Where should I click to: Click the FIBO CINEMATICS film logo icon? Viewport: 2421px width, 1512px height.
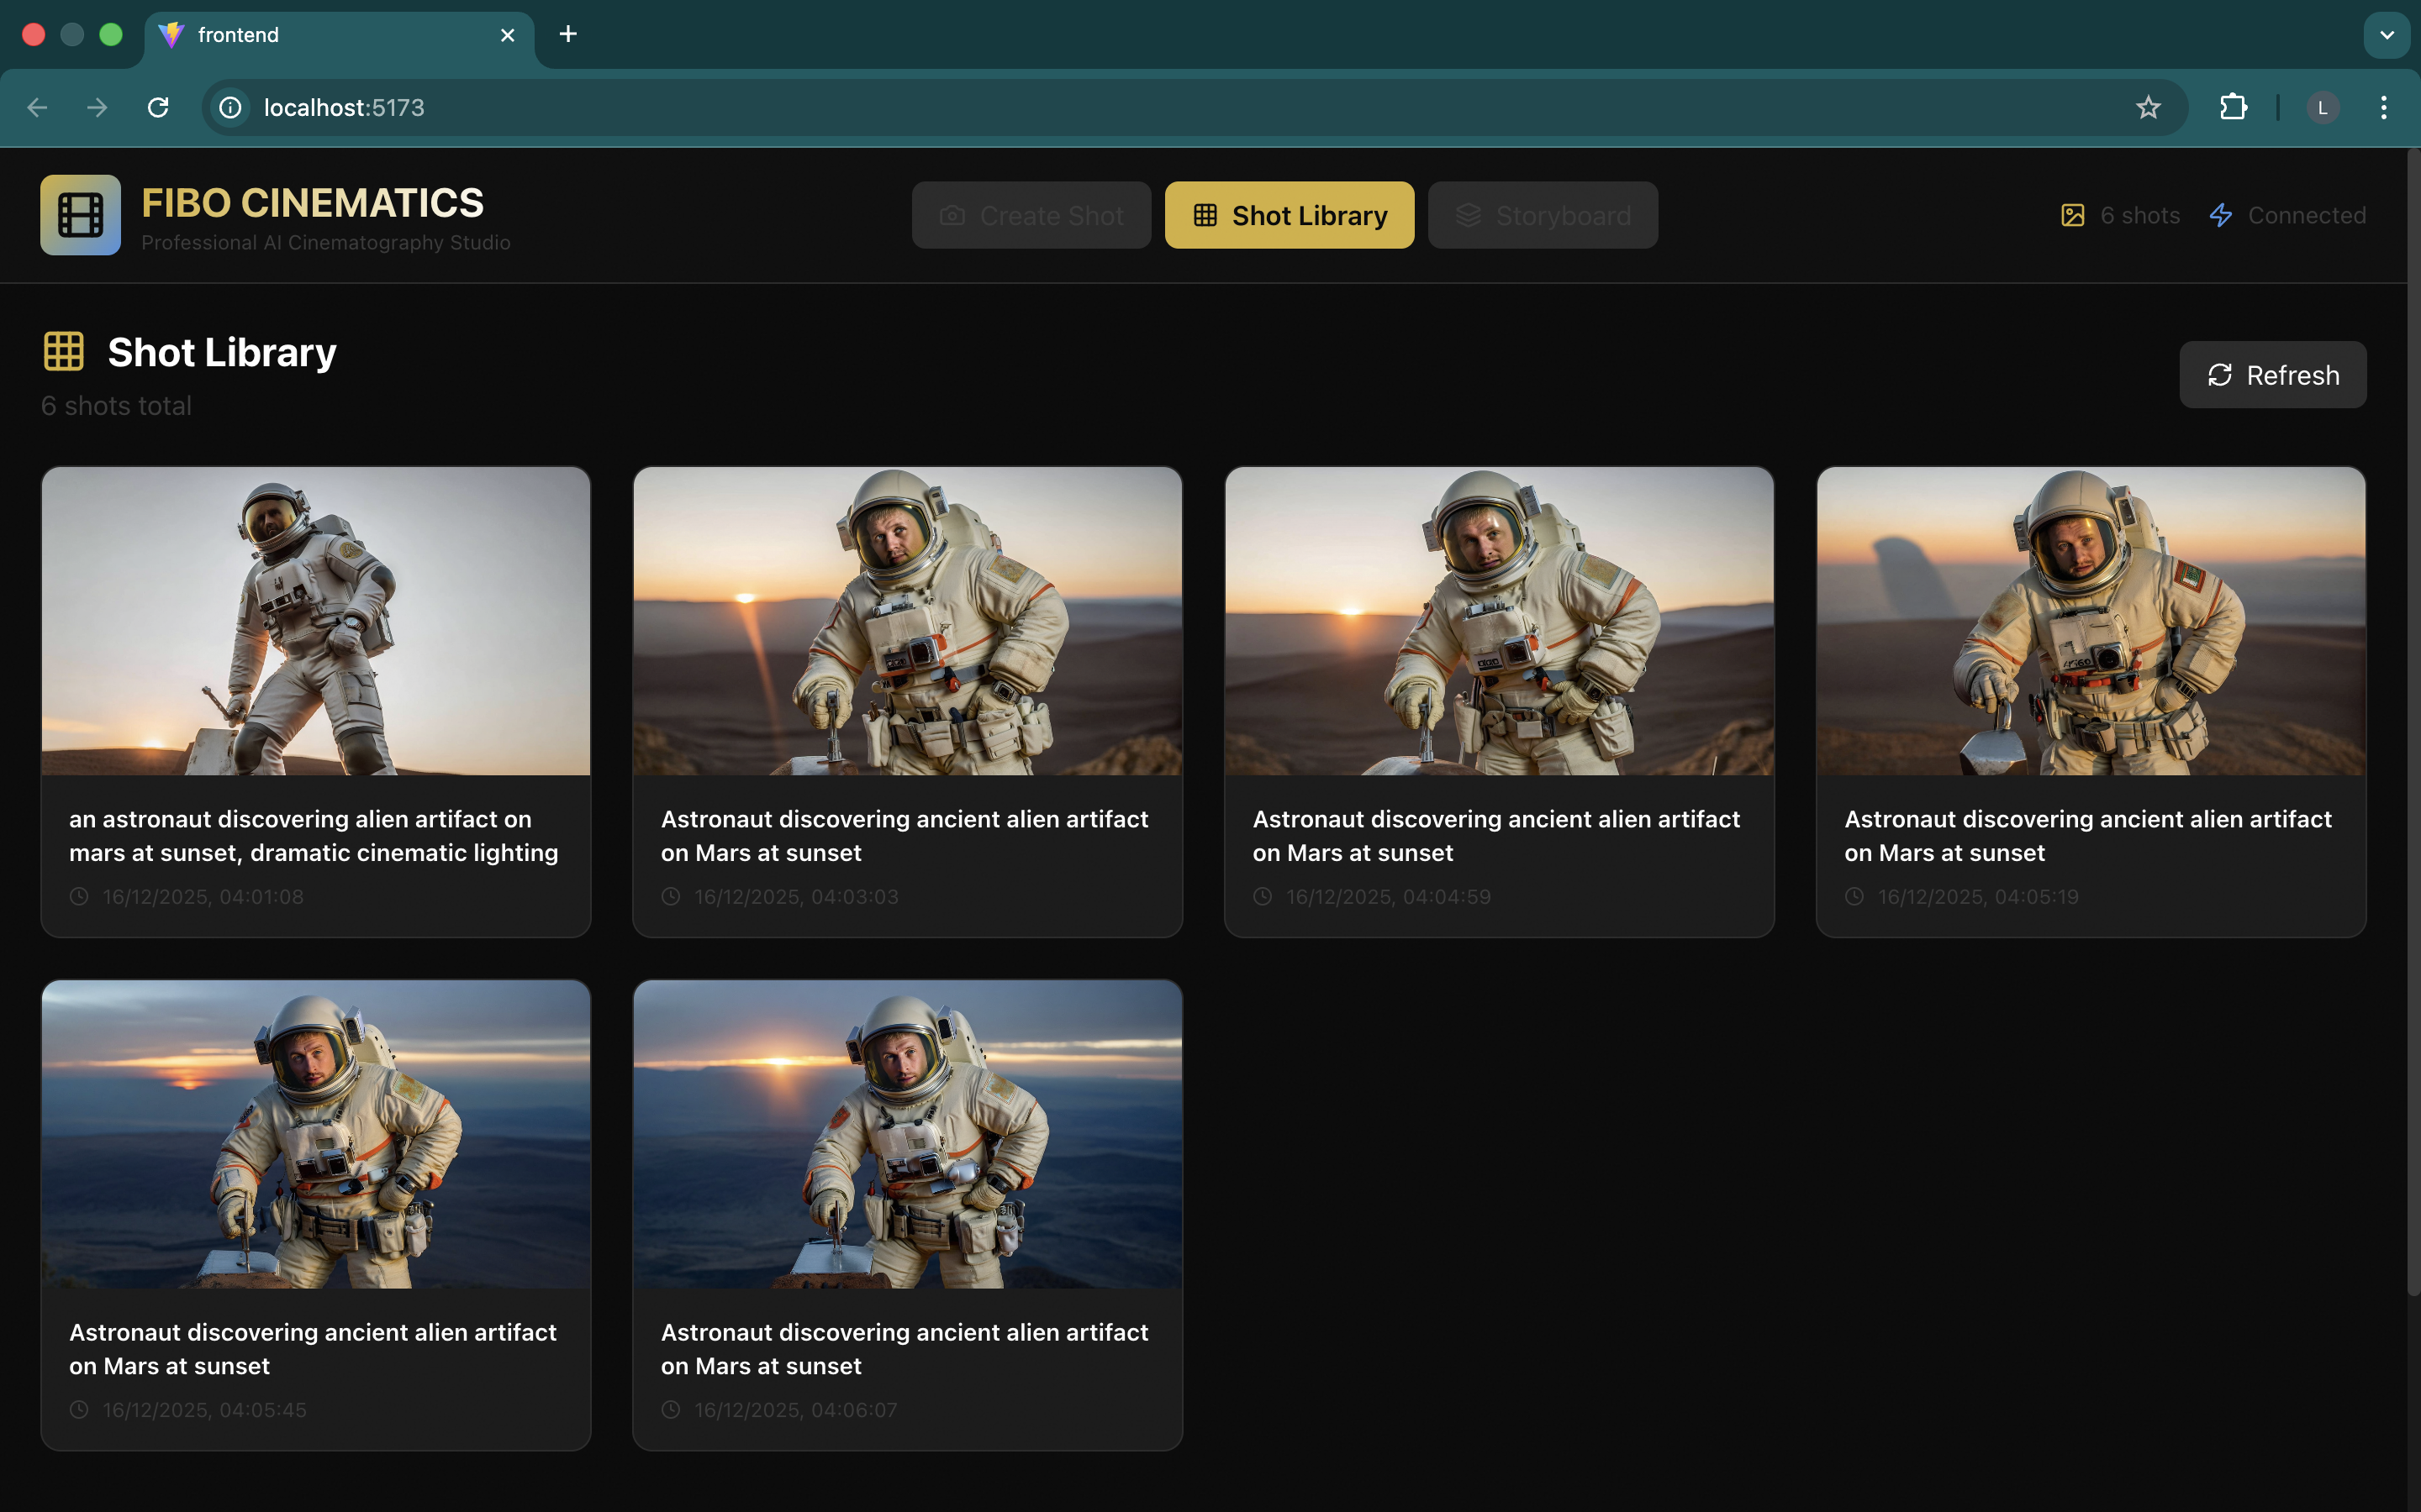(79, 215)
